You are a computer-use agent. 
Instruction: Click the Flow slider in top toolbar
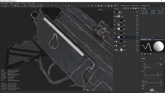point(21,6)
